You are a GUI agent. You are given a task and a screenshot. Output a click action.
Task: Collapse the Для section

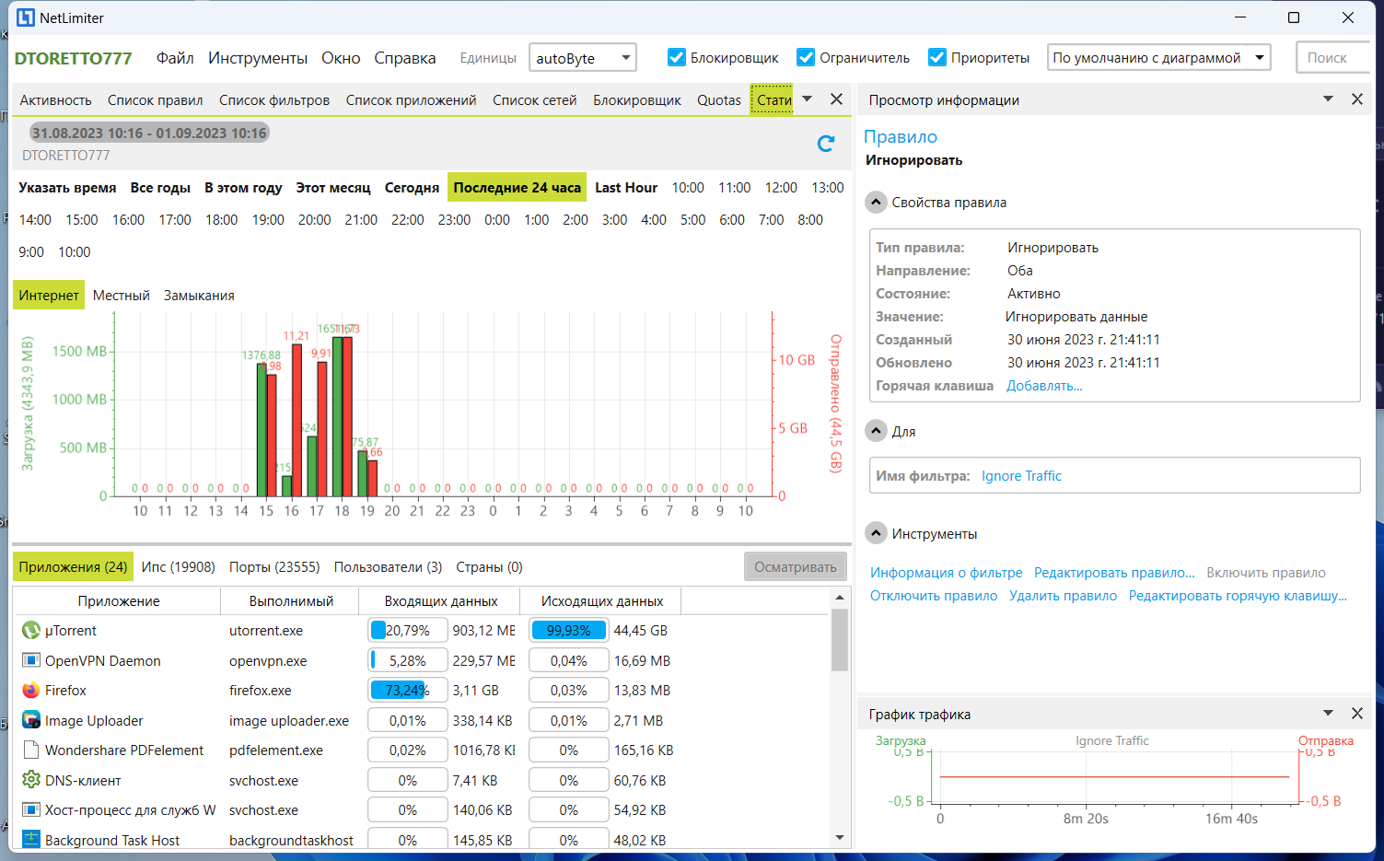877,430
